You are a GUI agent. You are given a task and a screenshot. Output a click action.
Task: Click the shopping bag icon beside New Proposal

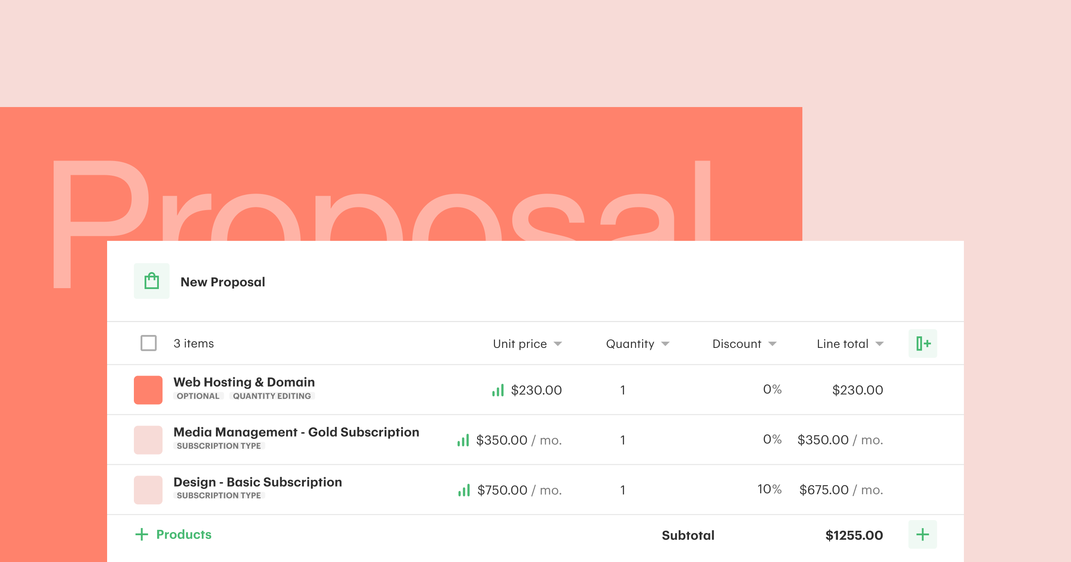151,281
